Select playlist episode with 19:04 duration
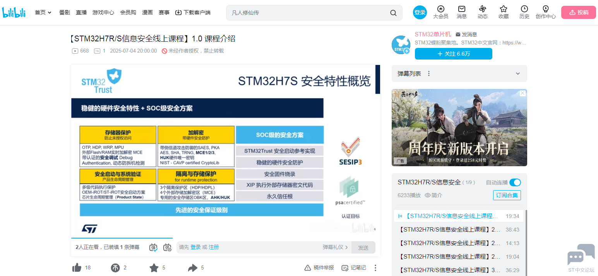This screenshot has height=276, width=598. point(458,257)
